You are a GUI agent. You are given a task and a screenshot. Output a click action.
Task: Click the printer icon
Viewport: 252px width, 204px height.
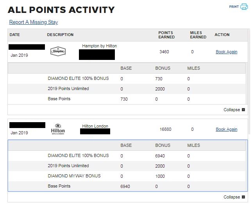point(244,7)
